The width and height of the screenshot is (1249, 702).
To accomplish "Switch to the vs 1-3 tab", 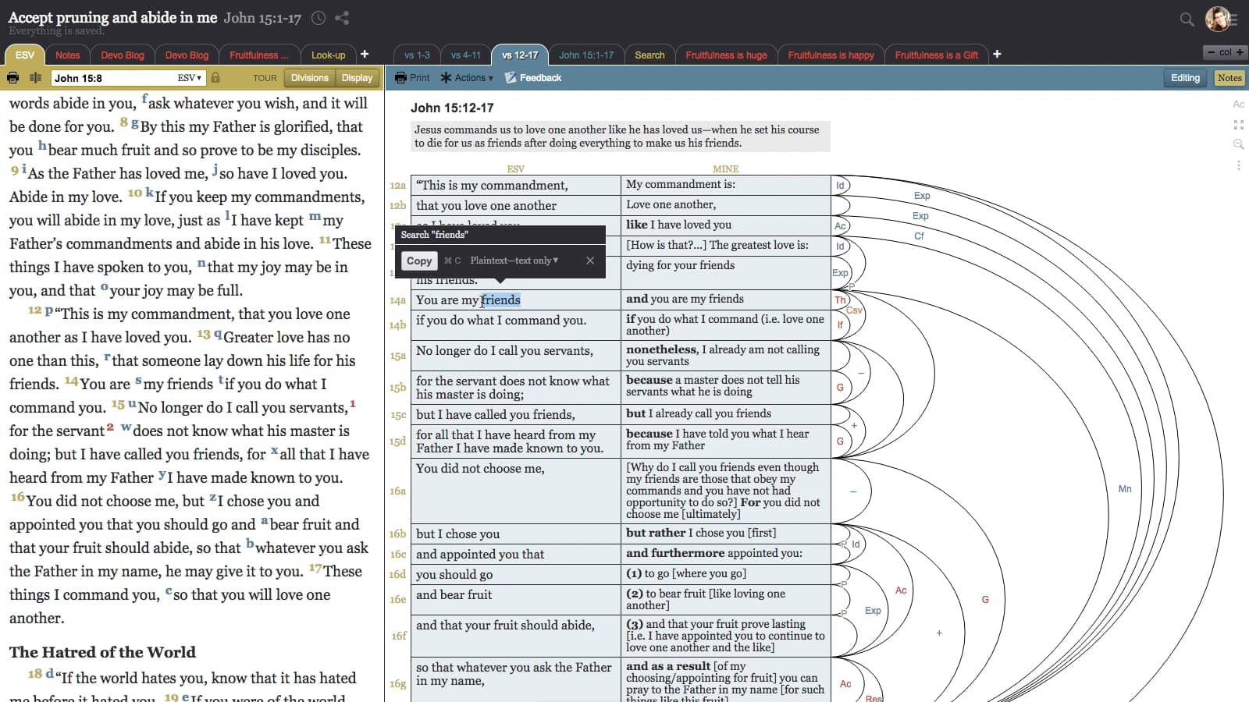I will point(417,55).
